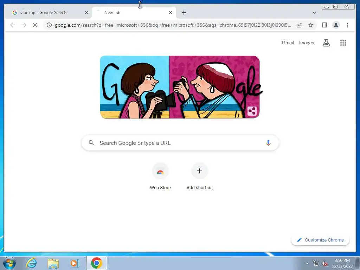The width and height of the screenshot is (360, 270).
Task: Click Customize Chrome button
Action: (x=320, y=240)
